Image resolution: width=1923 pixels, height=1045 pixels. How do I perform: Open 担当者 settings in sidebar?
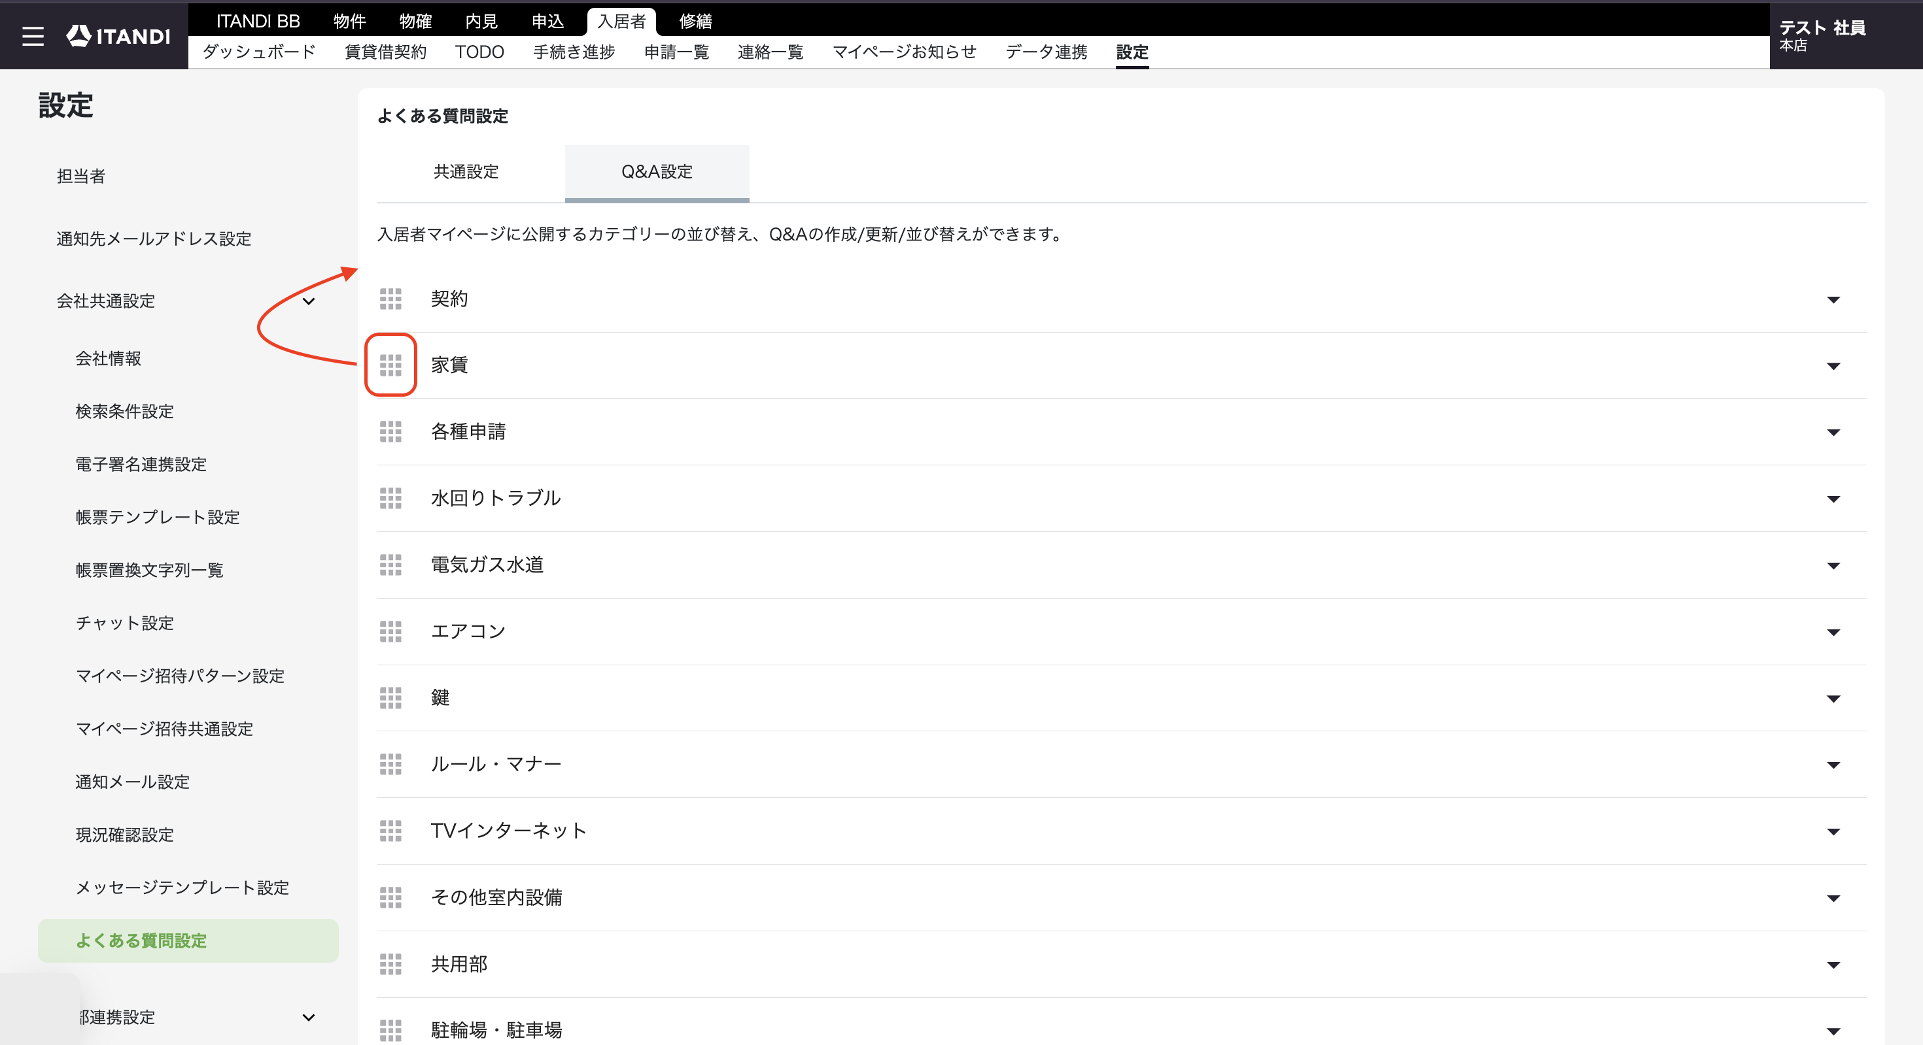[x=81, y=176]
